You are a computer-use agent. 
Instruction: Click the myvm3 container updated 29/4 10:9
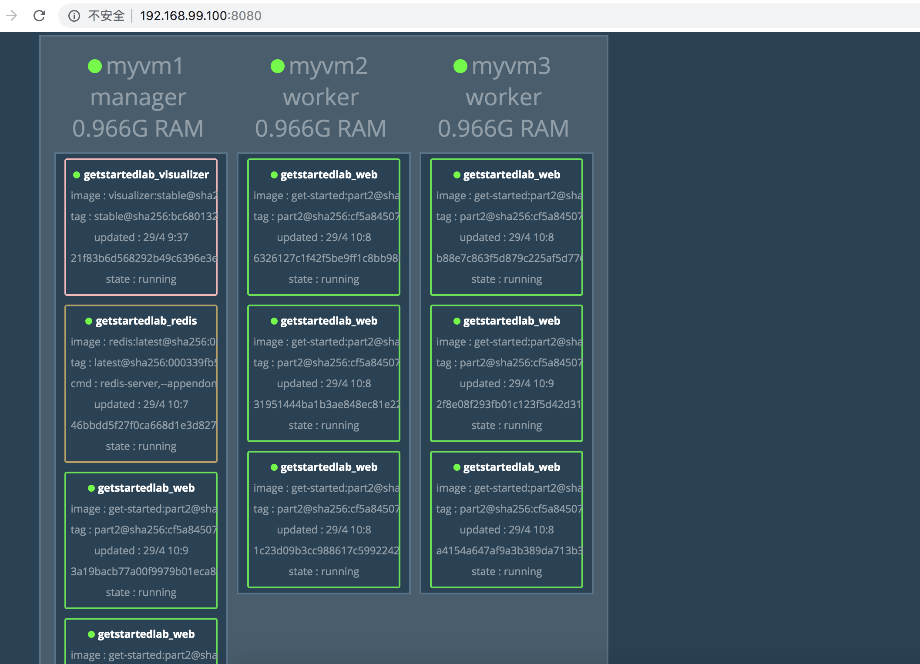pyautogui.click(x=507, y=384)
